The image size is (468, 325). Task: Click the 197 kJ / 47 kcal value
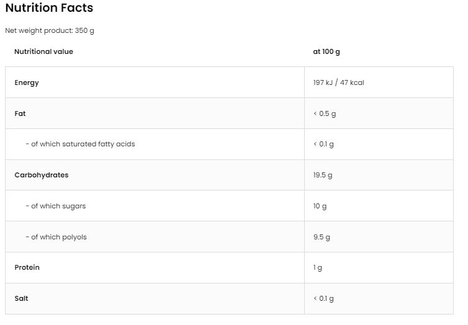point(338,82)
